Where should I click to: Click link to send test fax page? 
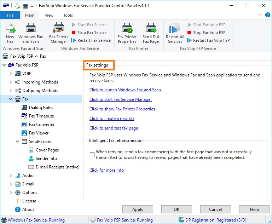point(114,128)
